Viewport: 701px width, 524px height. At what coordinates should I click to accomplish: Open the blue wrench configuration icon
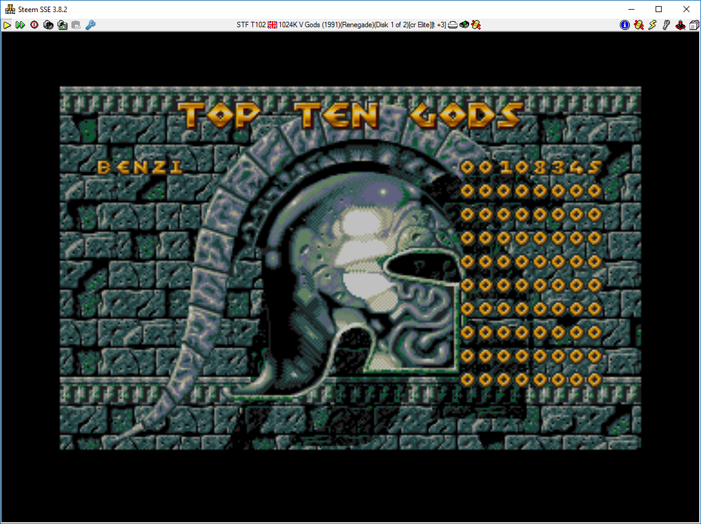coord(90,25)
